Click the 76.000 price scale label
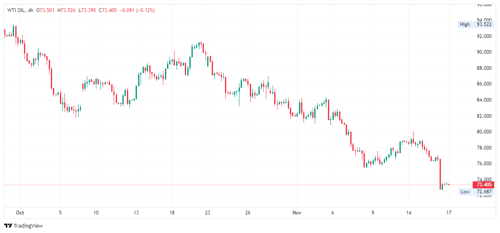The height and width of the screenshot is (233, 500). (x=484, y=164)
